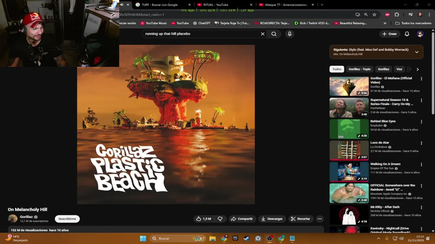
Task: Open the ChatGPT bookmark
Action: pos(202,23)
